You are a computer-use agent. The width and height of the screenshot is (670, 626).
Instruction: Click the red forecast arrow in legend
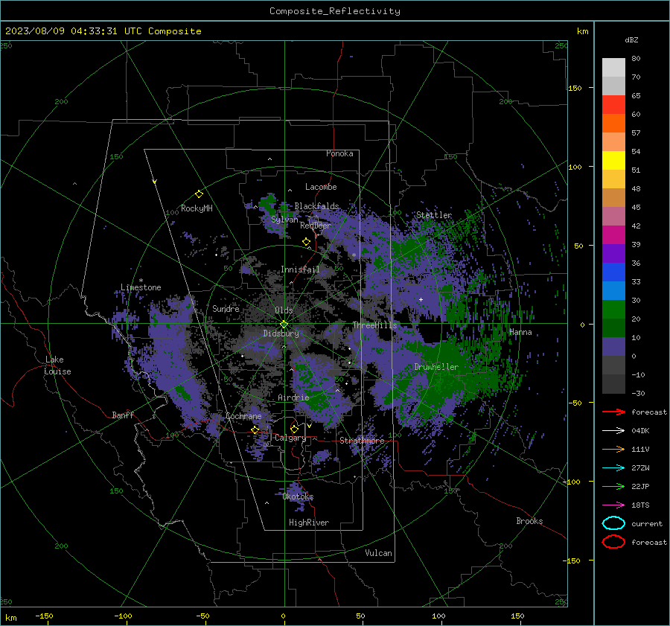[613, 412]
